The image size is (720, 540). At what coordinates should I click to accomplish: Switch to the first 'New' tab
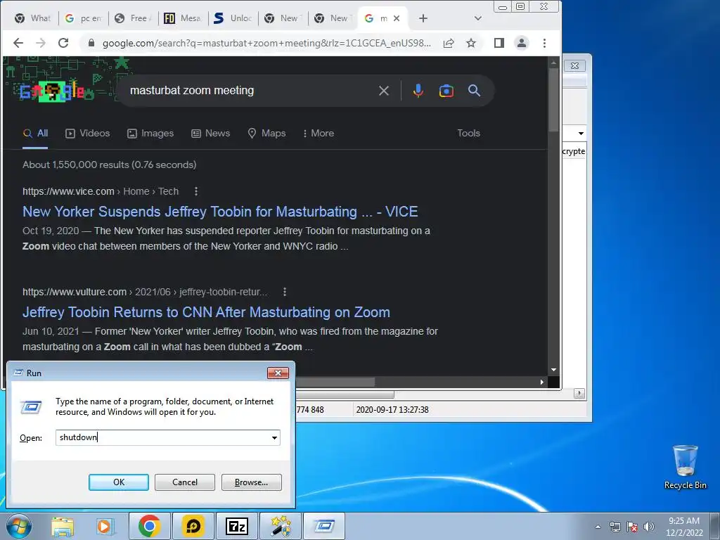click(x=283, y=18)
